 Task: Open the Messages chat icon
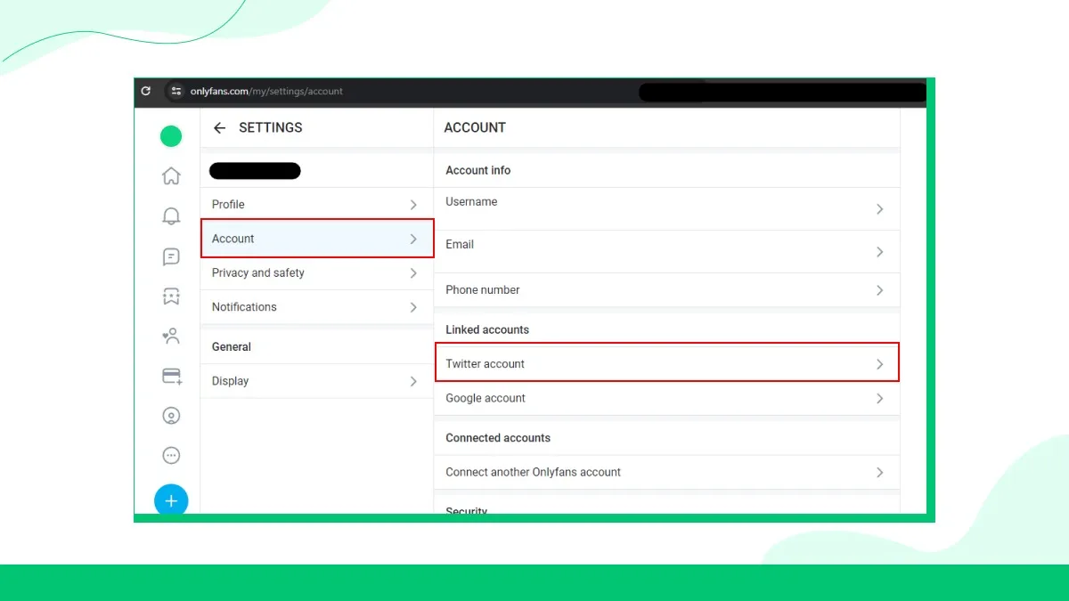(171, 256)
